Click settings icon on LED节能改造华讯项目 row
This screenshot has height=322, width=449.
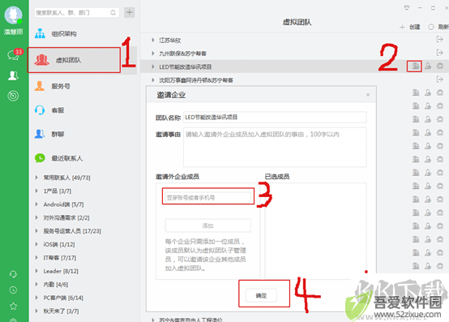440,67
